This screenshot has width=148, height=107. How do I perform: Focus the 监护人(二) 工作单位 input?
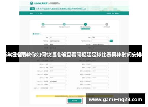(x=100, y=85)
